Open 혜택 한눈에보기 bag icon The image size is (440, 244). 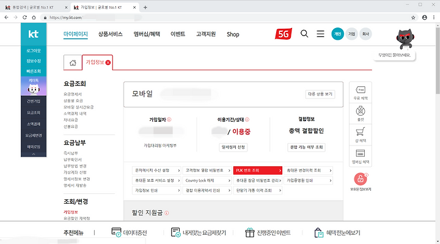coord(319,232)
